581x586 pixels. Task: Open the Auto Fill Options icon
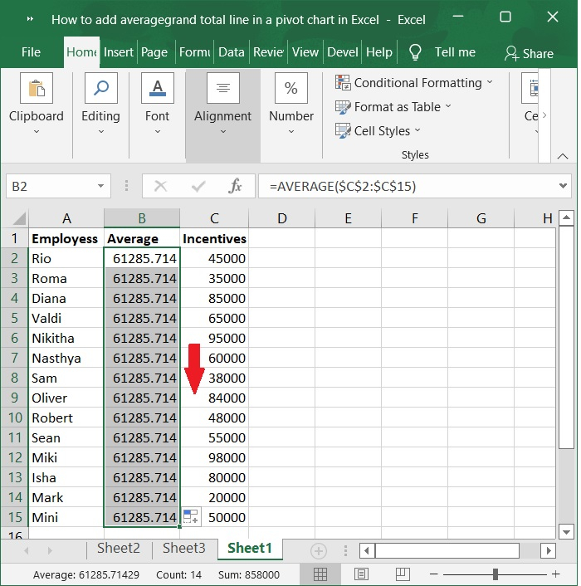click(191, 517)
